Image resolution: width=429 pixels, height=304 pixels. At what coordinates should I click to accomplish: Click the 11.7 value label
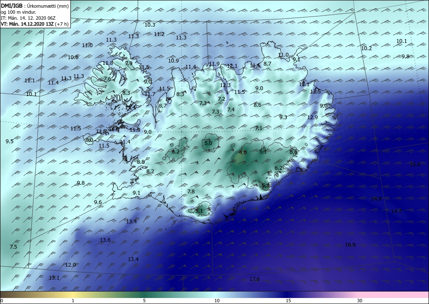point(150,94)
